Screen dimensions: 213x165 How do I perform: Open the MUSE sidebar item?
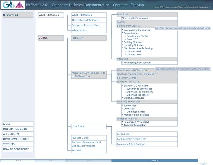click(18, 124)
